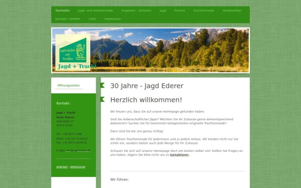
Task: Click the 'Karin Ederer' name text
Action: coord(65,117)
